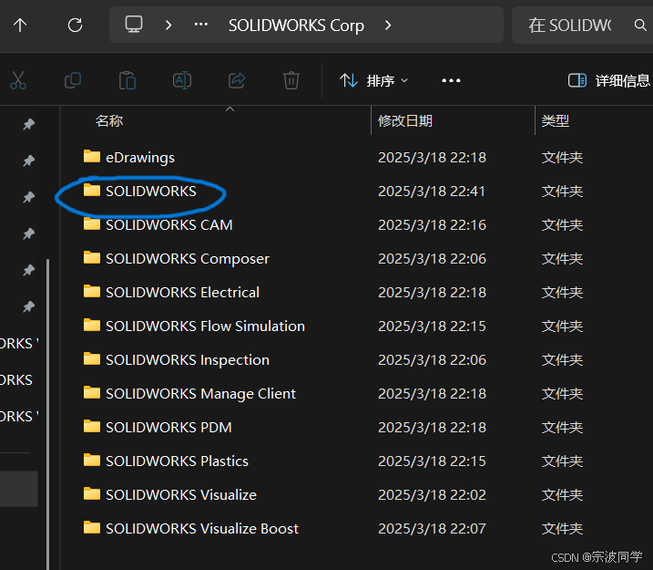Open the 排序 sort dropdown
653x570 pixels.
tap(373, 80)
